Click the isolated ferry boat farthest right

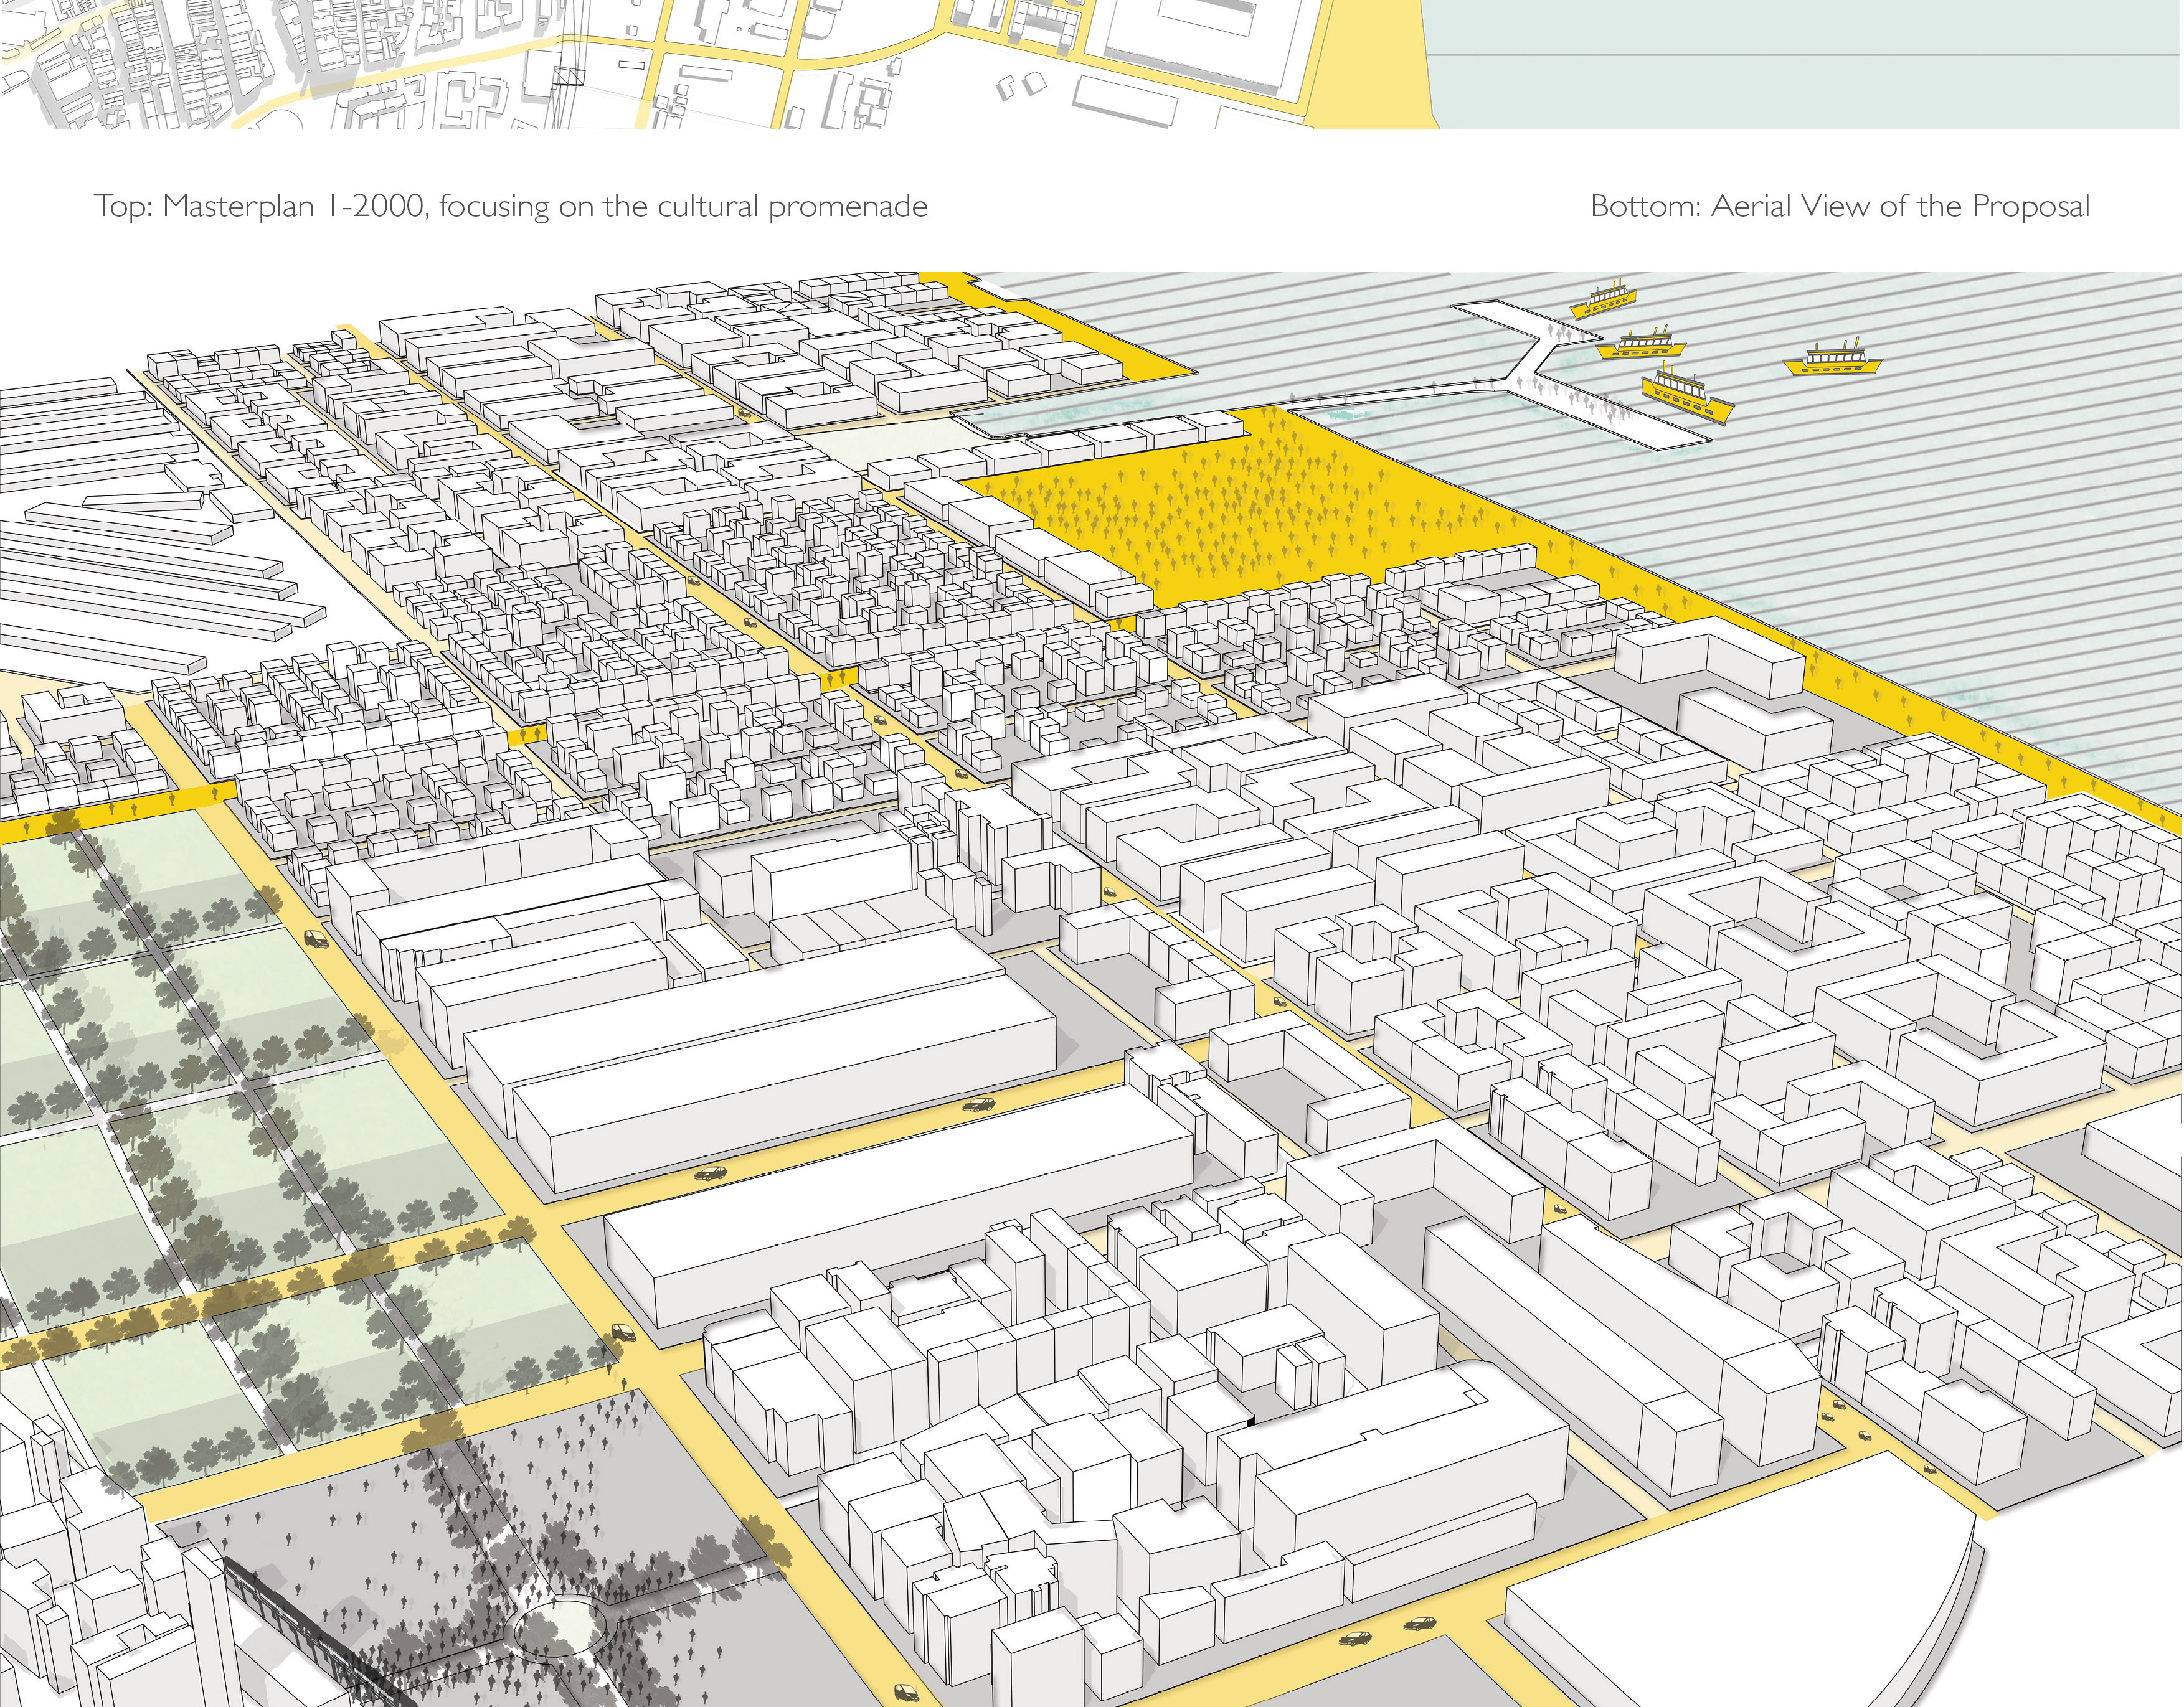(x=1833, y=359)
